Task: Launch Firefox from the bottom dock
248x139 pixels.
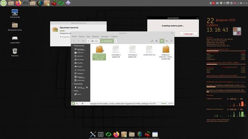Action: [116, 134]
